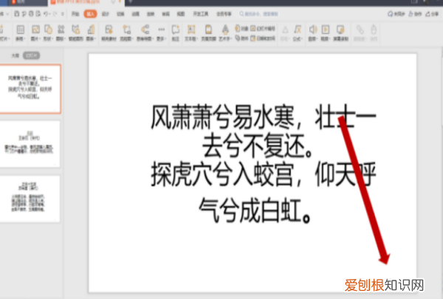
Task: Select the second slide thumbnail
Action: (30, 144)
